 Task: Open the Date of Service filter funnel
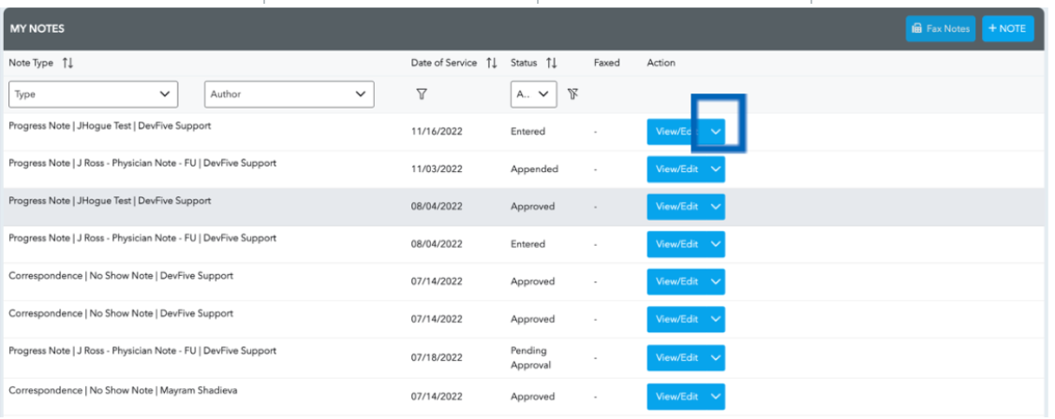point(422,94)
